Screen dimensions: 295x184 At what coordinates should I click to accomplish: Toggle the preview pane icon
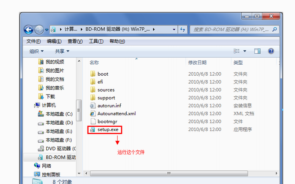pyautogui.click(x=258, y=51)
